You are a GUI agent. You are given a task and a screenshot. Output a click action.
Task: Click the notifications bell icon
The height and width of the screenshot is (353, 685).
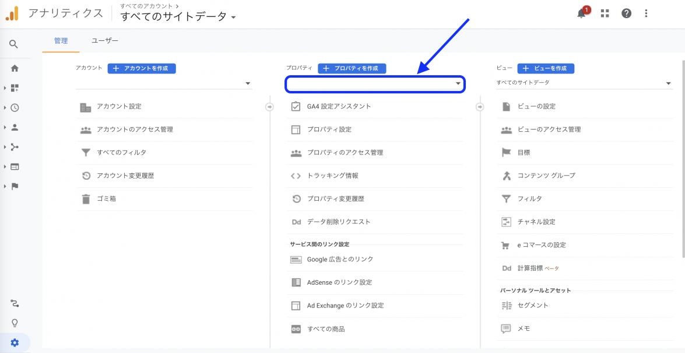pos(582,13)
